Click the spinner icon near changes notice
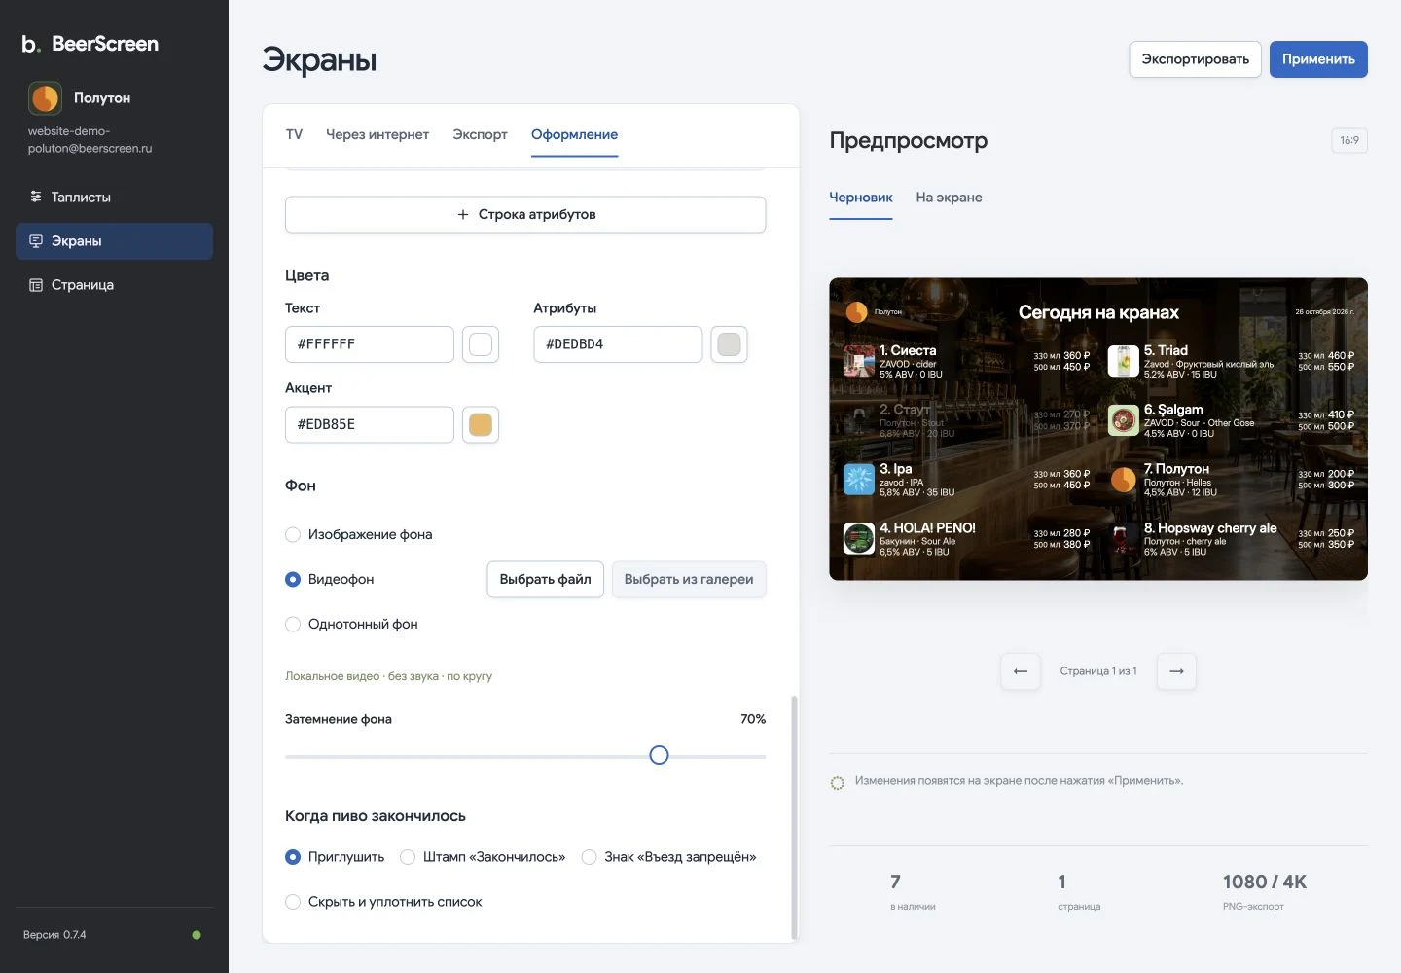This screenshot has height=973, width=1401. 837,783
